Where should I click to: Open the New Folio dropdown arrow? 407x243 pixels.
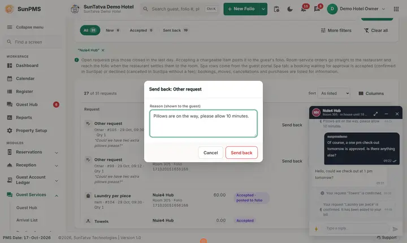pyautogui.click(x=263, y=9)
